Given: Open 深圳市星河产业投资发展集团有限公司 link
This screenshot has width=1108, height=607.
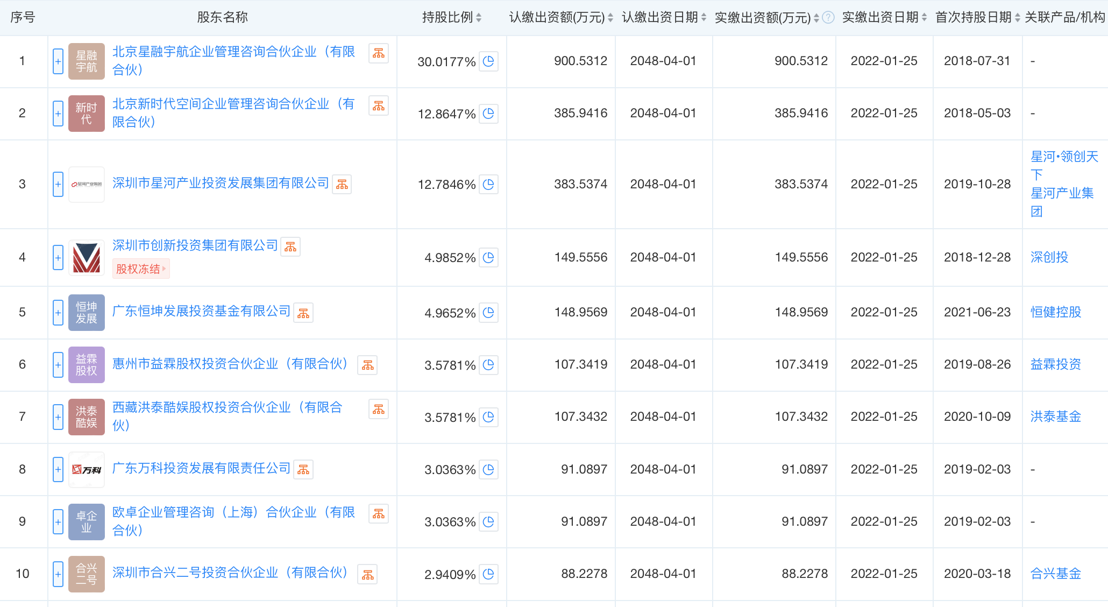Looking at the screenshot, I should coord(221,183).
